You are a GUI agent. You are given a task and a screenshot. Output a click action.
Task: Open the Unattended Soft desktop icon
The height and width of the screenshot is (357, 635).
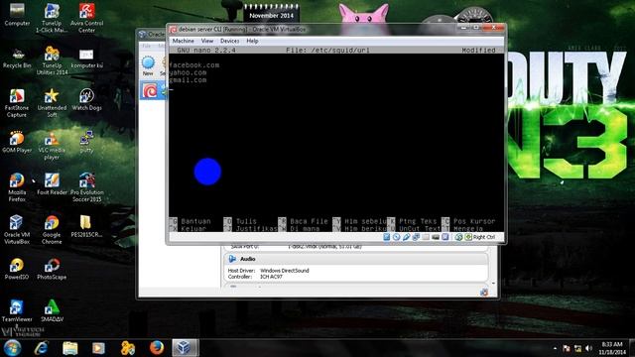click(52, 103)
